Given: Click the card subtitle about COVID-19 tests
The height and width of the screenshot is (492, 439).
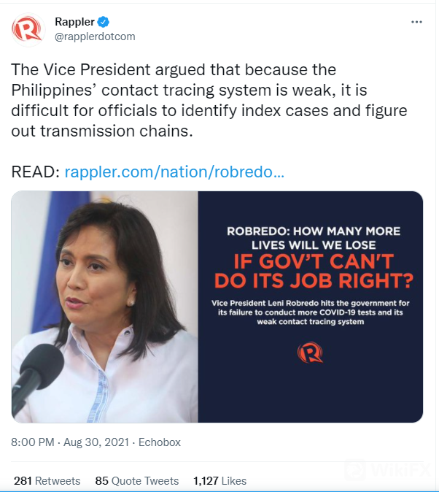Looking at the screenshot, I should pyautogui.click(x=310, y=312).
